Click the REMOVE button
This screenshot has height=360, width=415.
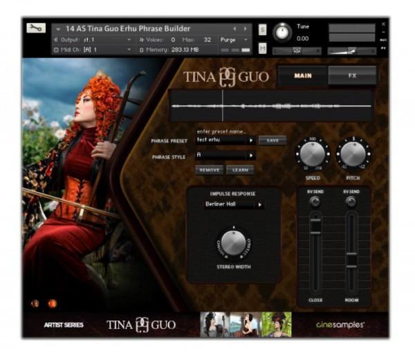pyautogui.click(x=209, y=170)
